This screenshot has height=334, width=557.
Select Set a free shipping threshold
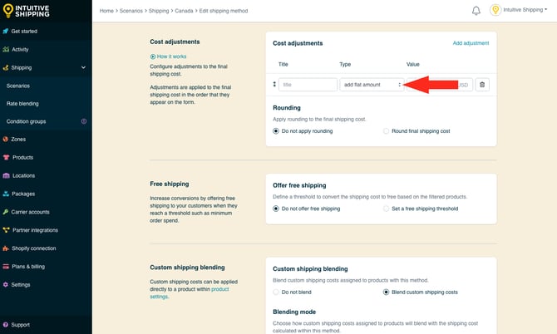tap(386, 209)
